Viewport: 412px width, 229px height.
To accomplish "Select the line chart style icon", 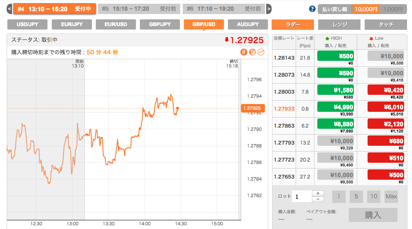I will coord(261,52).
